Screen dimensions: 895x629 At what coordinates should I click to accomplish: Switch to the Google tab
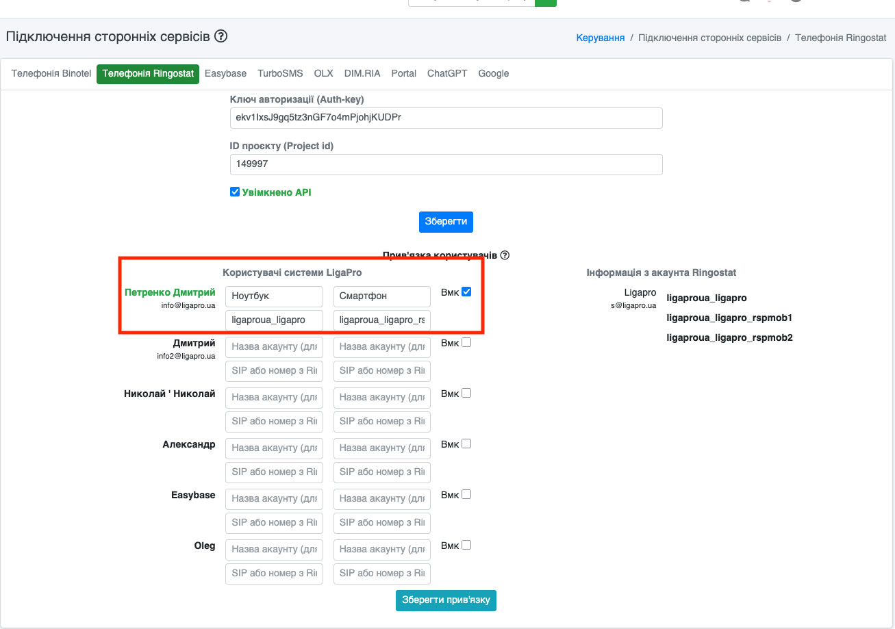494,74
